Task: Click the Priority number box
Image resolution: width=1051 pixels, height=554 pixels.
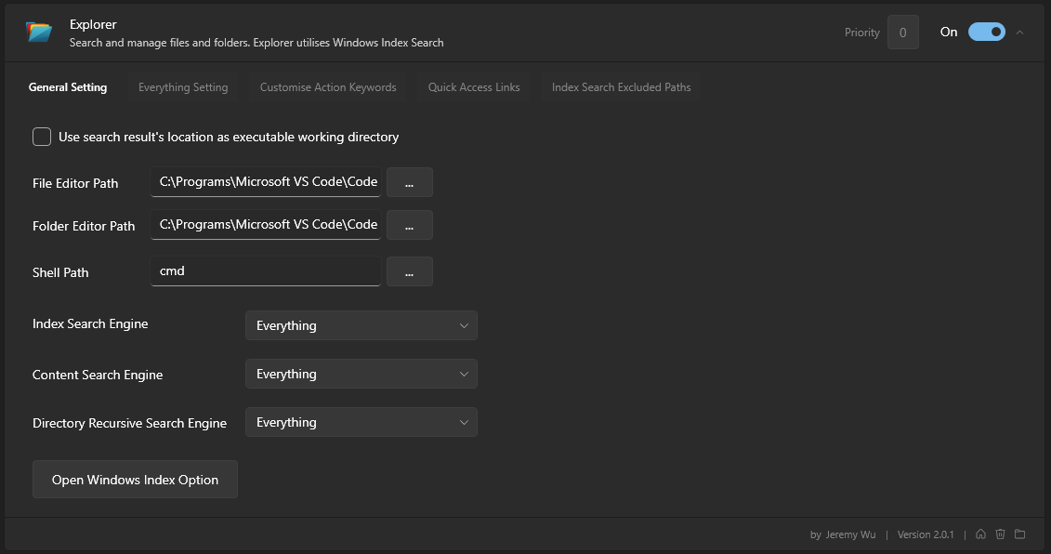Action: (902, 33)
